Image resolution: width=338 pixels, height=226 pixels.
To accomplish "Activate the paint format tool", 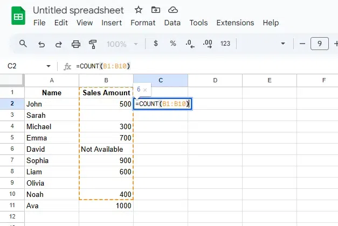I will (x=93, y=44).
